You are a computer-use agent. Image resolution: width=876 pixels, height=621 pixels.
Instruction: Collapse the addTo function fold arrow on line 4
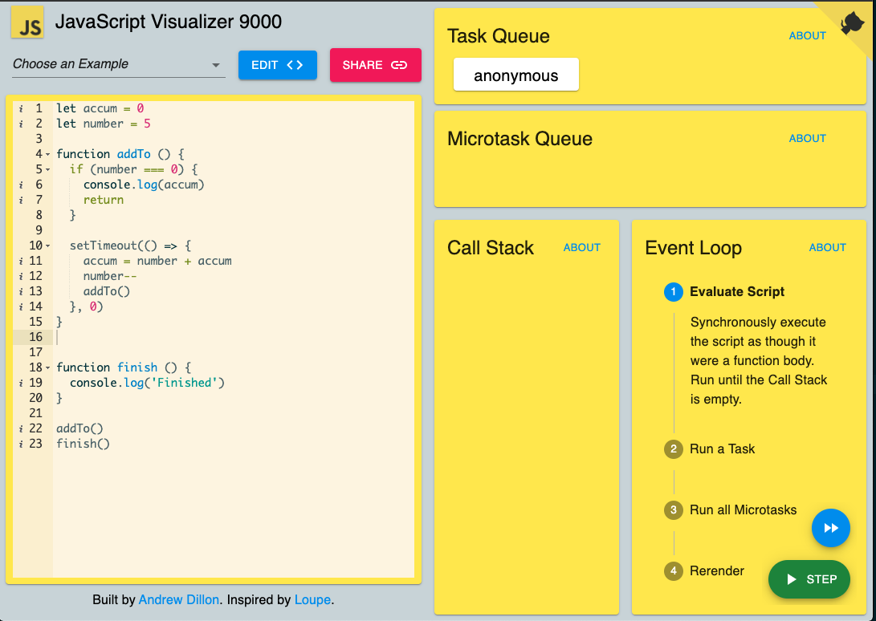pos(48,154)
